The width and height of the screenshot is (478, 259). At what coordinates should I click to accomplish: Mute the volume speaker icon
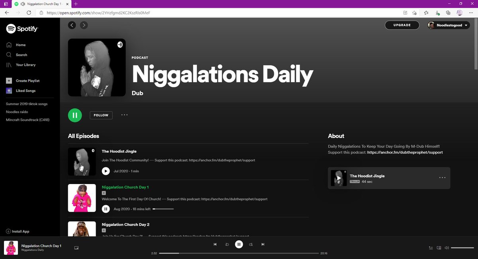447,248
